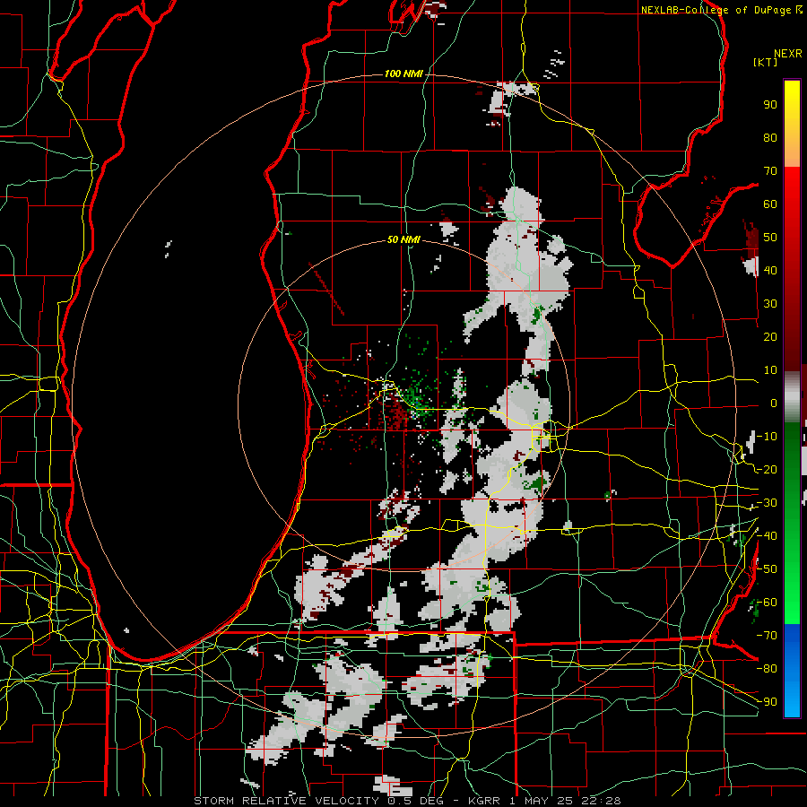
Task: Click the -20 knot scale label
Action: 767,469
